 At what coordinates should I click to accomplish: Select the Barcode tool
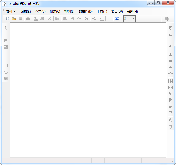pyautogui.click(x=6, y=41)
